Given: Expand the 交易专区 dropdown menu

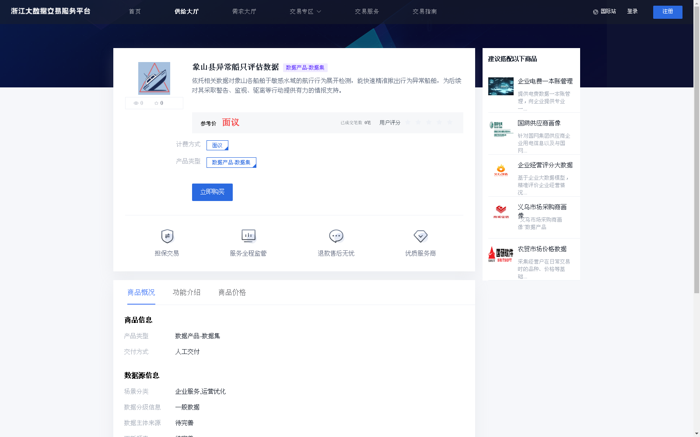Looking at the screenshot, I should click(x=305, y=12).
